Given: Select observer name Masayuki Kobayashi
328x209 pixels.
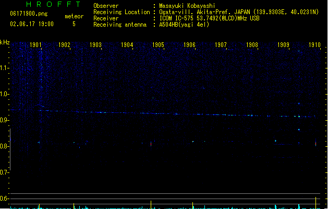Looking at the screenshot, I should [187, 6].
